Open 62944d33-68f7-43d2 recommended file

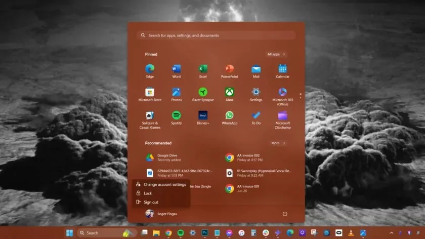[179, 173]
